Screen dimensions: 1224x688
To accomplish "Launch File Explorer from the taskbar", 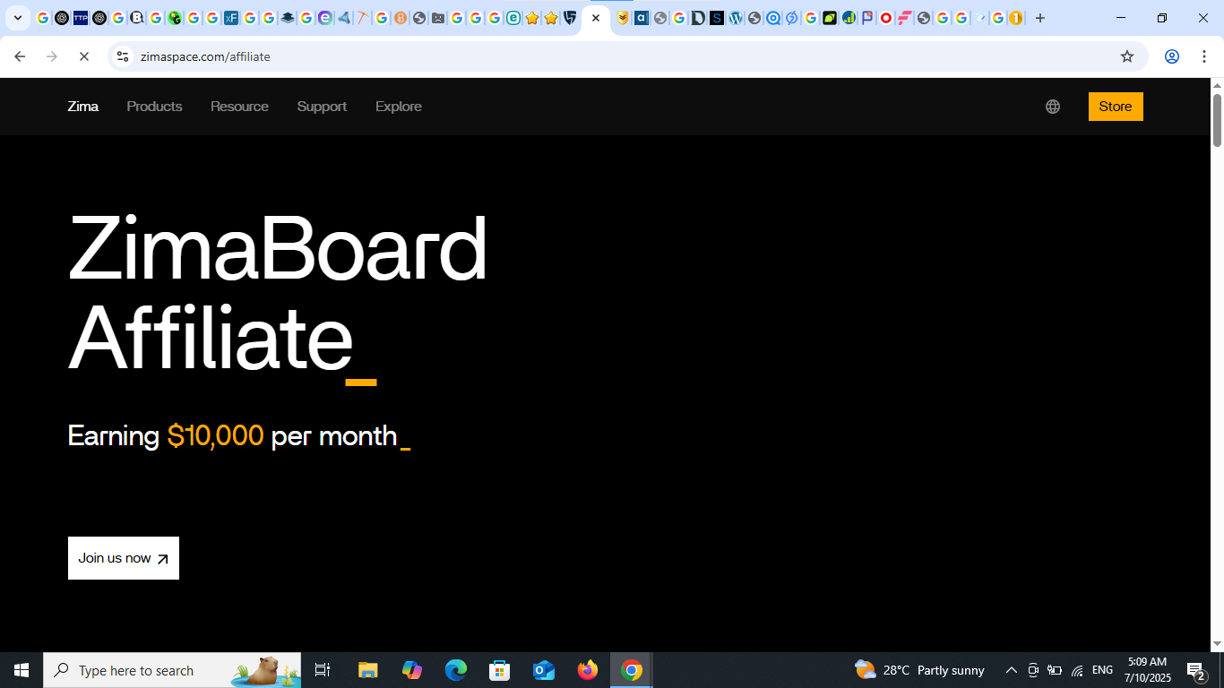I will (368, 670).
